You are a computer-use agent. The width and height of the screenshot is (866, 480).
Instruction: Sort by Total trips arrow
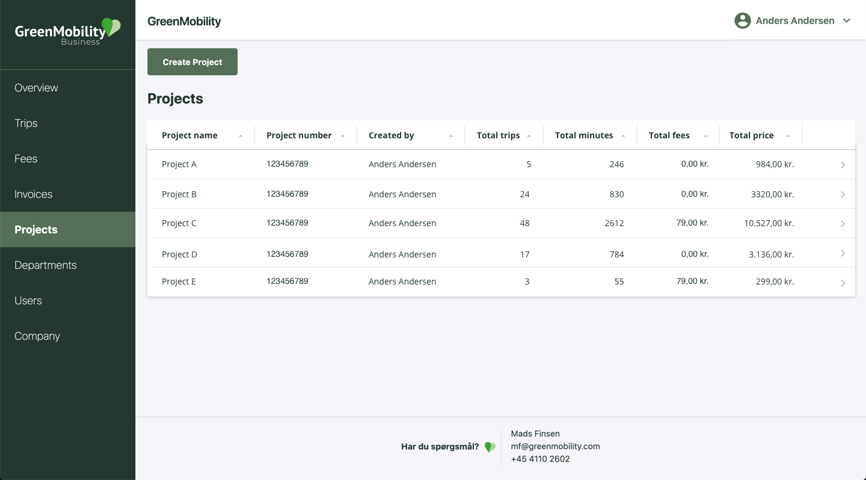[529, 136]
